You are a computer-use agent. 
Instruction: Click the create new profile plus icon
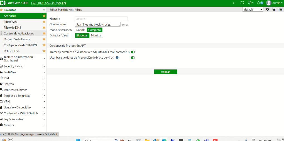click(268, 9)
